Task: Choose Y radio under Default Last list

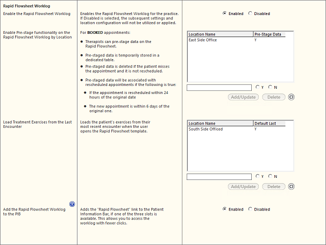Action: pyautogui.click(x=258, y=176)
